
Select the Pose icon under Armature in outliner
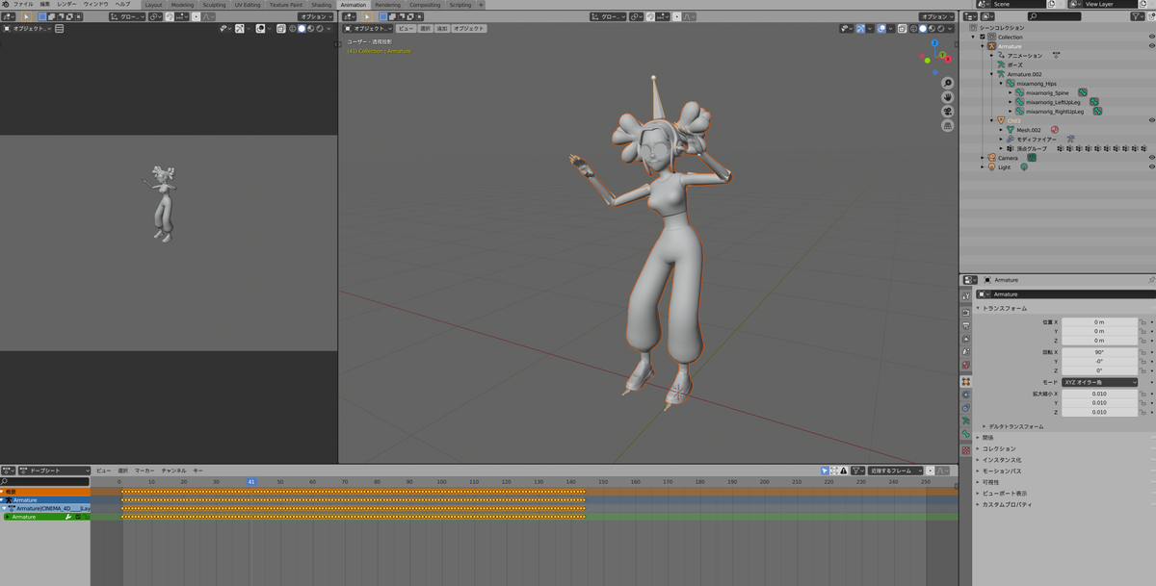[x=1002, y=65]
